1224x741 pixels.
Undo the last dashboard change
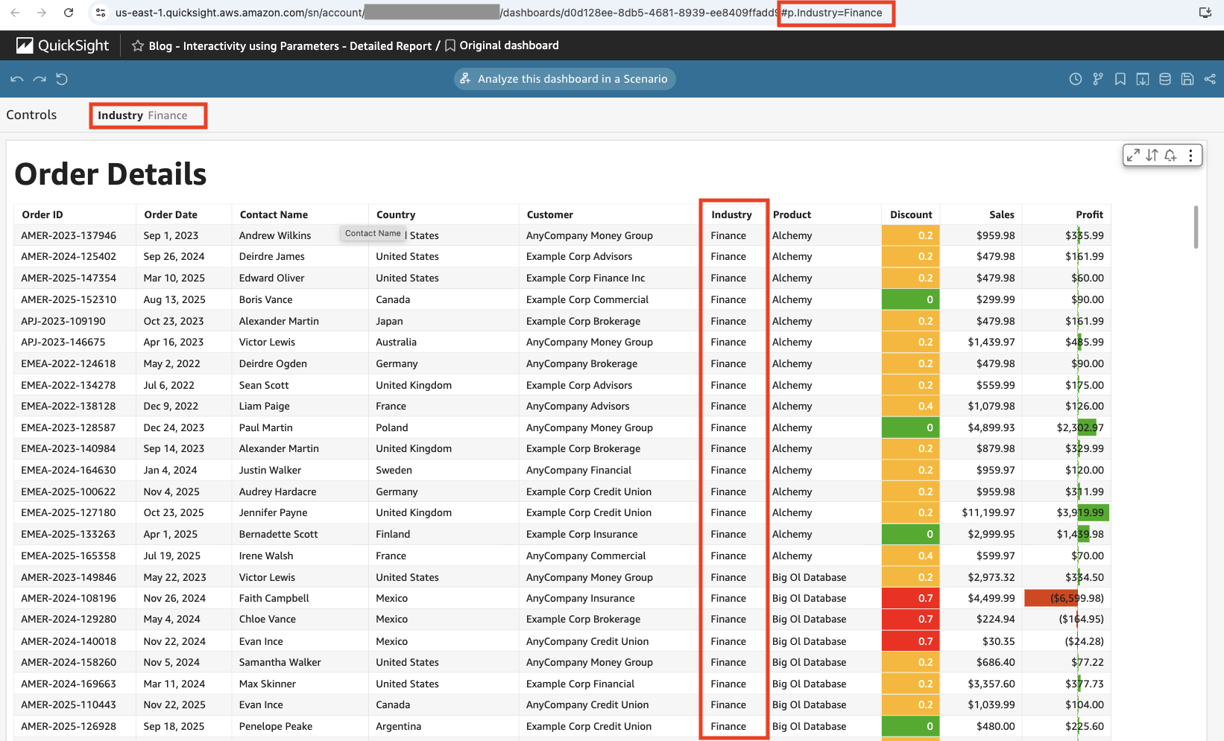pos(17,79)
